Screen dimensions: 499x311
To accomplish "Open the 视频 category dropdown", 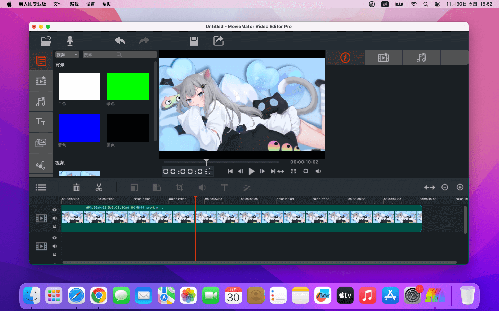I will [x=67, y=55].
